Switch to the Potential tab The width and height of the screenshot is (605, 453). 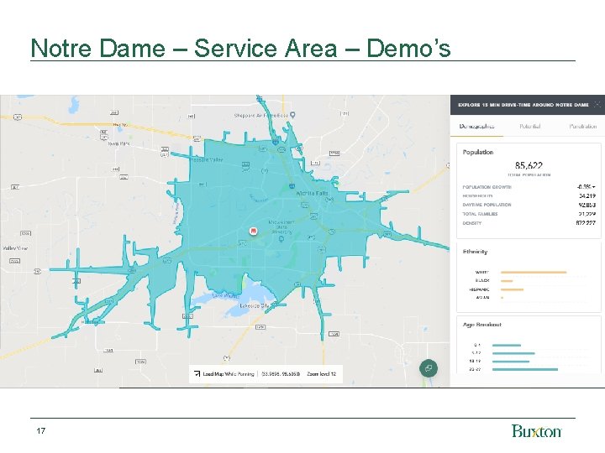(x=529, y=126)
